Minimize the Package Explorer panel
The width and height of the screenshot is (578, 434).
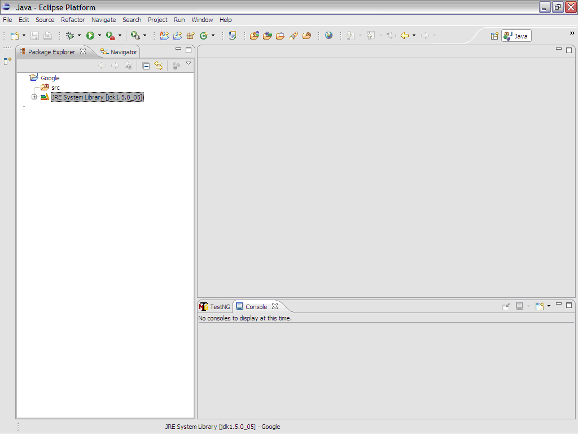(x=178, y=49)
